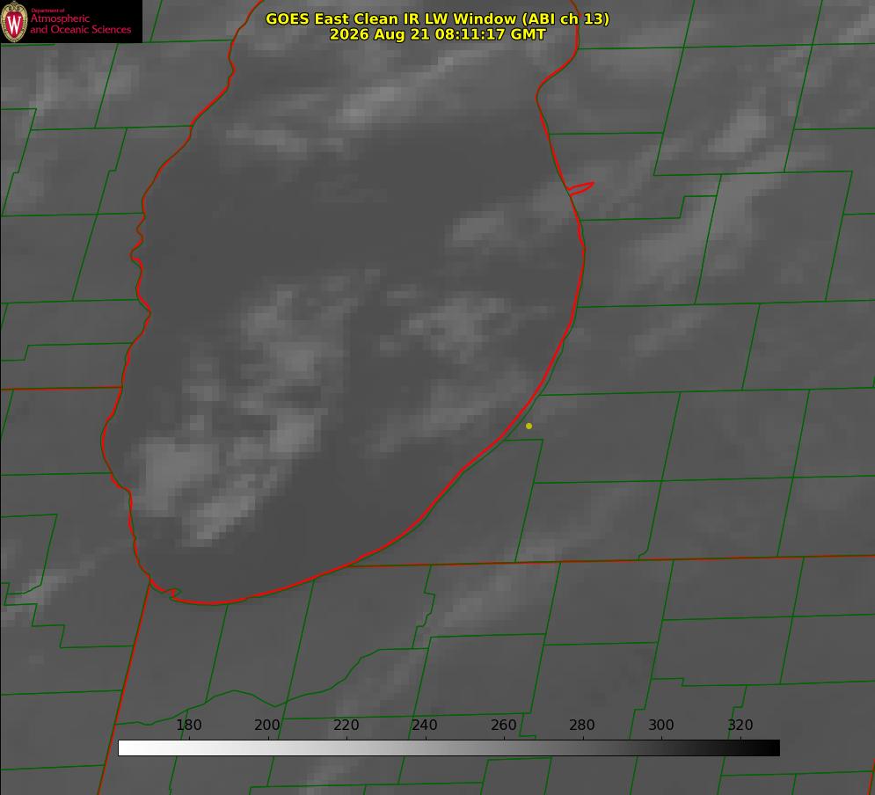The image size is (875, 795).
Task: Click the grayscale temperature colorbar
Action: click(x=448, y=748)
